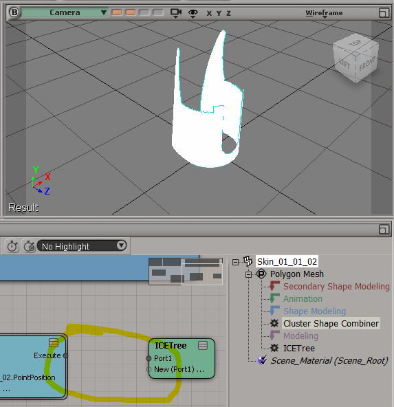Select Secondary Shape Modeling region
The image size is (394, 407).
pyautogui.click(x=336, y=286)
